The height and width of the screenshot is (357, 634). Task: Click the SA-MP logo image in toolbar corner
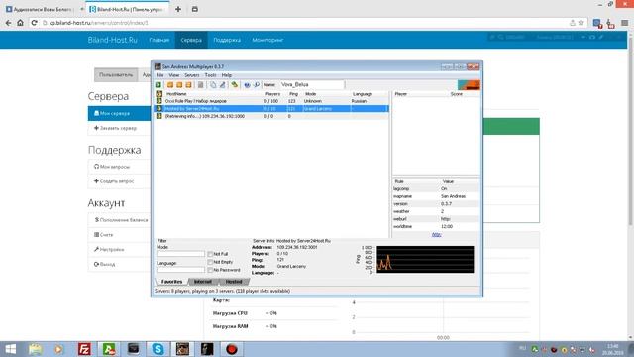[469, 85]
